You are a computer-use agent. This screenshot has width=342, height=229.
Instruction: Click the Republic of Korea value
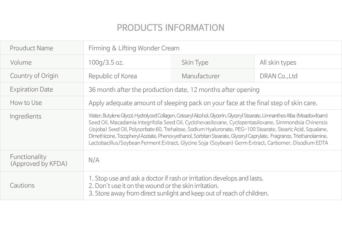pos(113,76)
